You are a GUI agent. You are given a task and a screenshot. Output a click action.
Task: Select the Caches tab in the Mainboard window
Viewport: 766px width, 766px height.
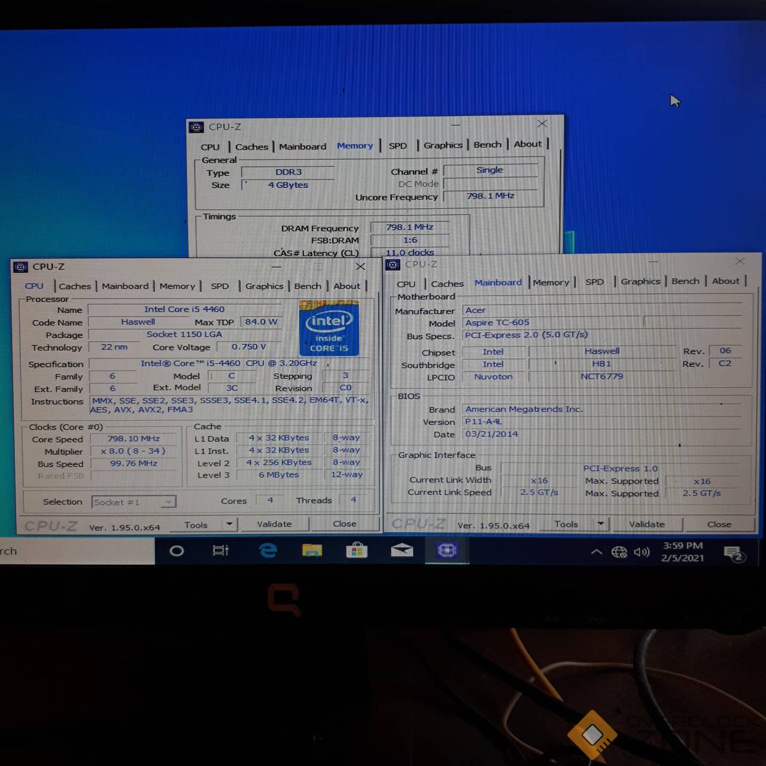coord(447,284)
